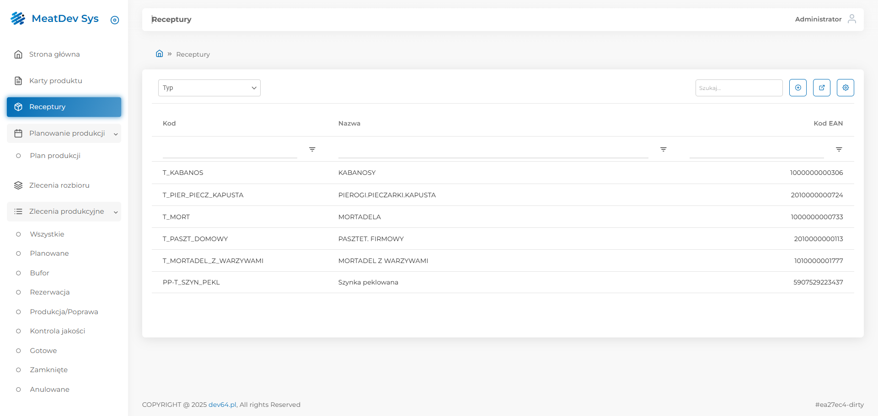Open the dev64.pl footer link
The image size is (878, 416).
(222, 405)
